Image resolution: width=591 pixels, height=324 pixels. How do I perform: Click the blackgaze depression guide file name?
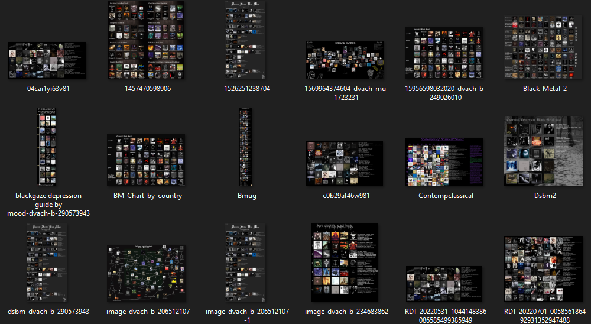click(x=48, y=205)
